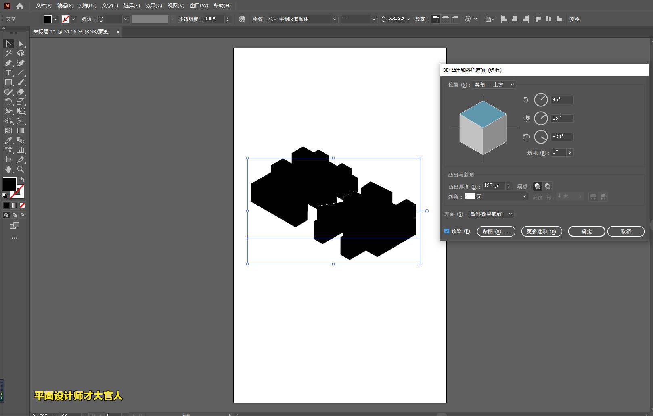This screenshot has height=416, width=653.
Task: Select the Rectangle tool
Action: (8, 82)
